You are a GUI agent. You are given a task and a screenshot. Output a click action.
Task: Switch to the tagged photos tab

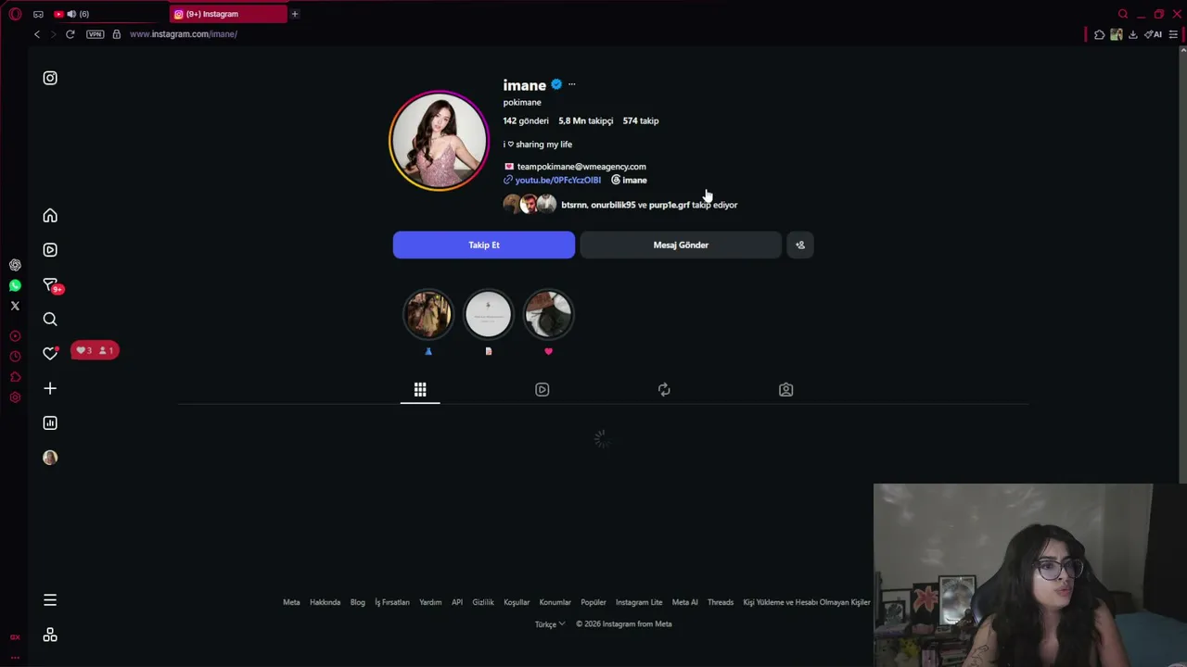tap(786, 390)
